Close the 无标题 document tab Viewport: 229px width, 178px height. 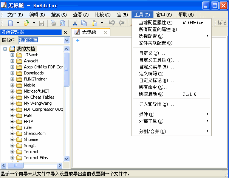pyautogui.click(x=105, y=32)
